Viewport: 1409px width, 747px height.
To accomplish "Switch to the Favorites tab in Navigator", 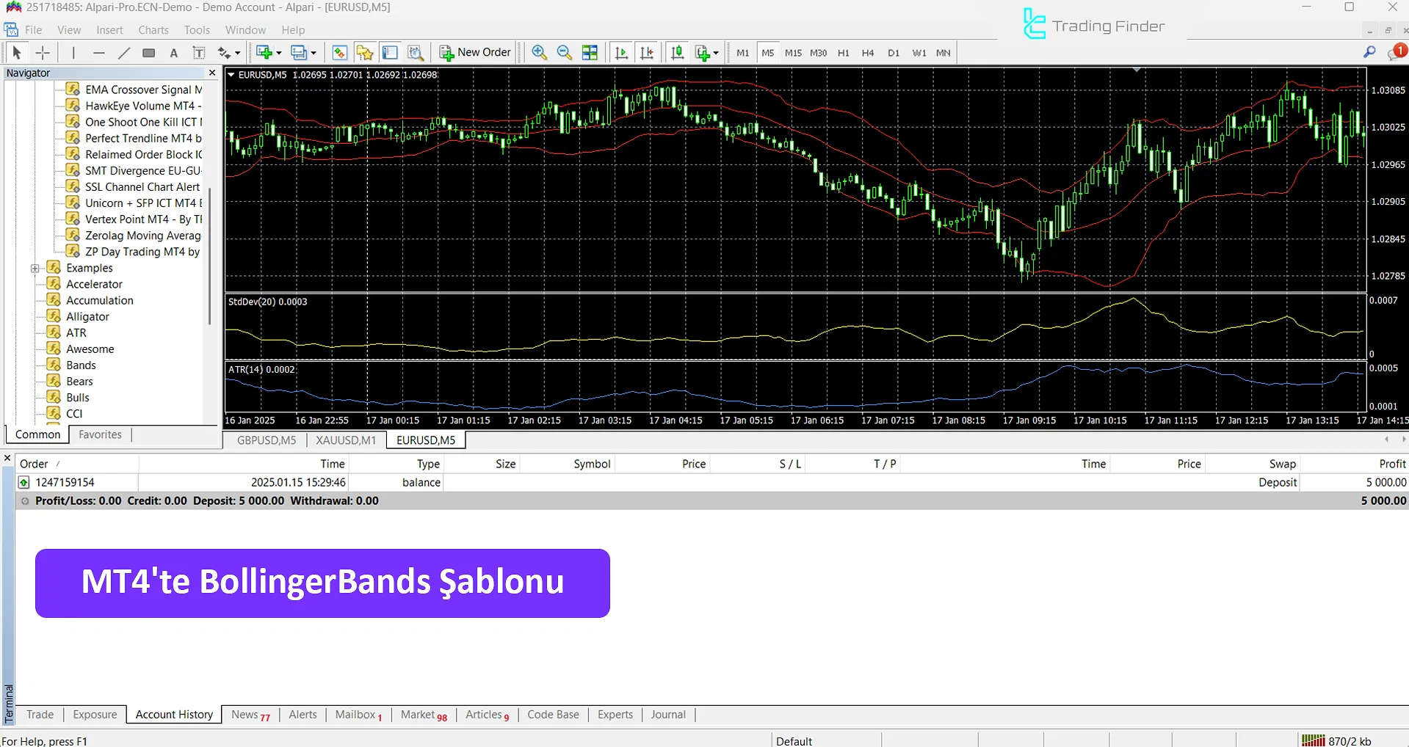I will click(100, 434).
